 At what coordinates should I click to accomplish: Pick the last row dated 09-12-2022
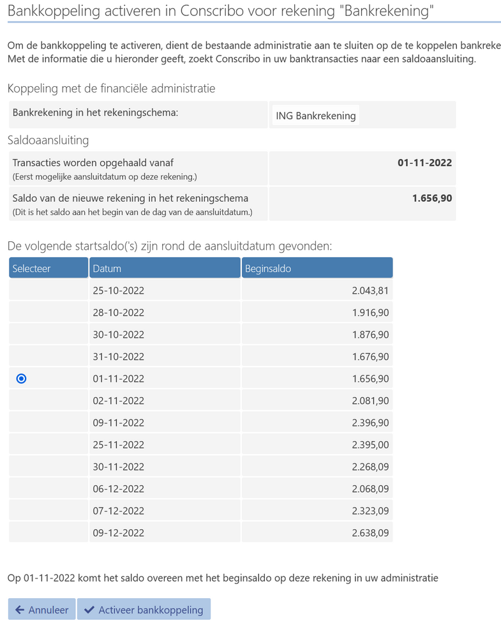point(119,532)
